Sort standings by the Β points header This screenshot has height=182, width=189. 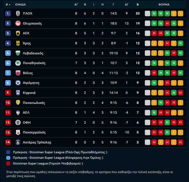138,5
